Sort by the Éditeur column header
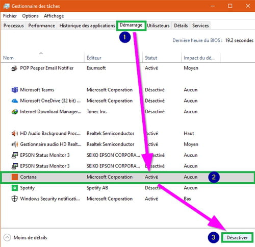The image size is (255, 247). point(94,58)
